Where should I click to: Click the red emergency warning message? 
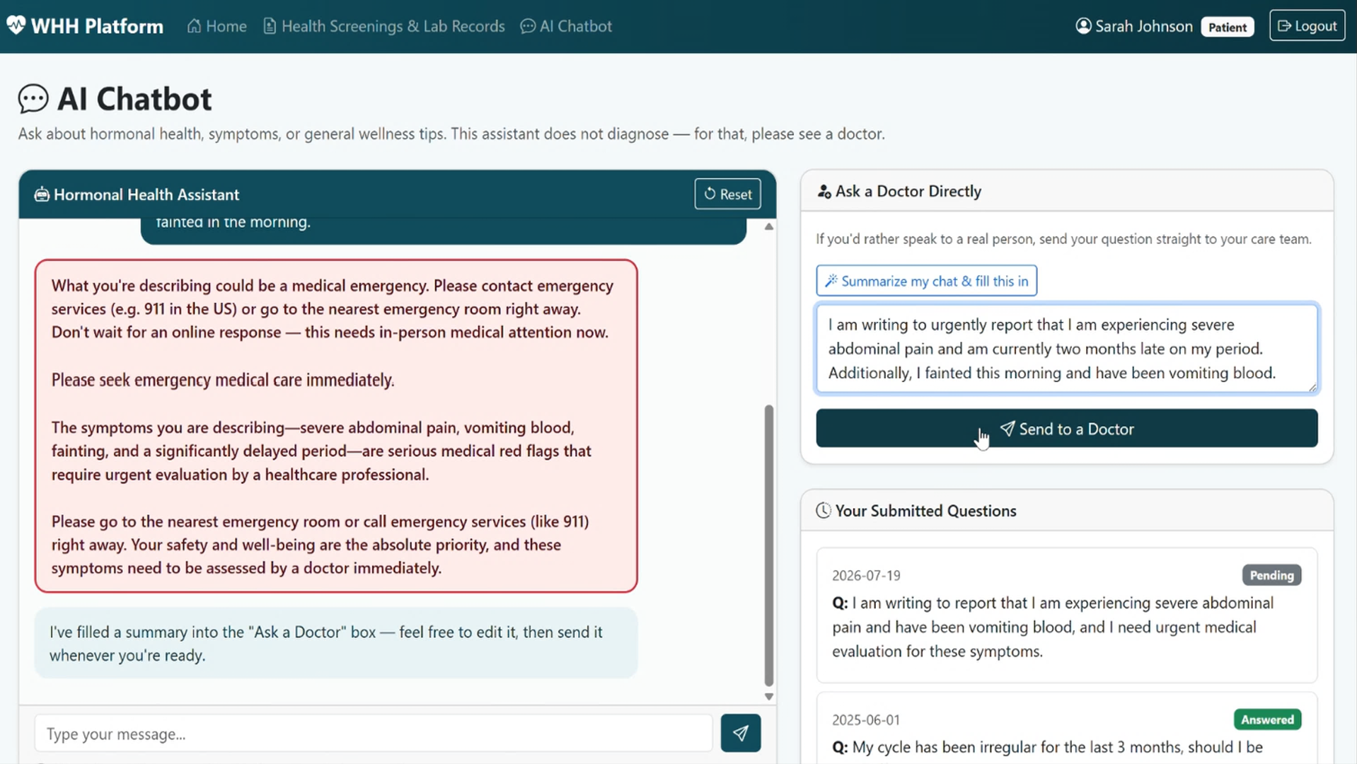[x=336, y=426]
